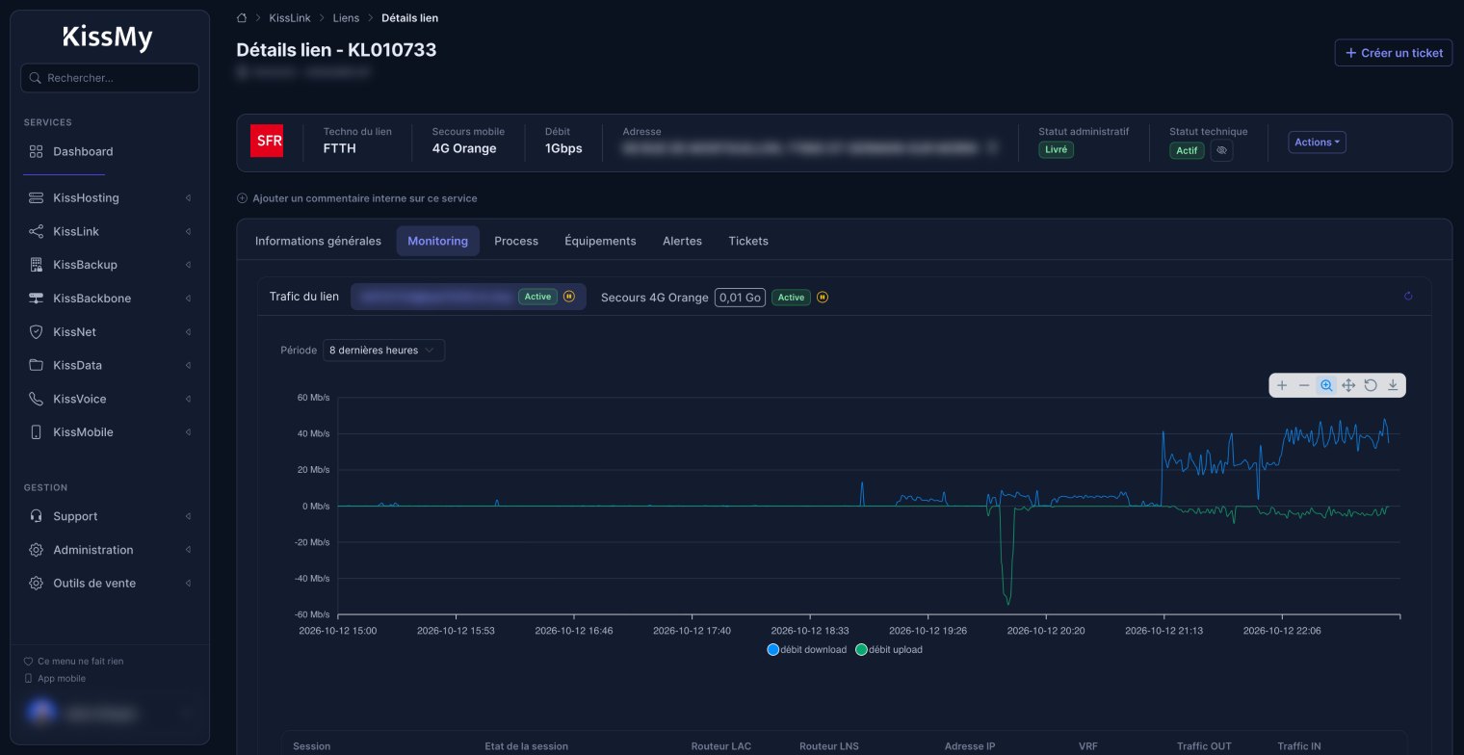1464x755 pixels.
Task: Open the Tickets tab
Action: coord(748,241)
